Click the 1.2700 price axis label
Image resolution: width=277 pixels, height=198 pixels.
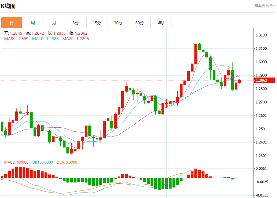[x=261, y=102]
